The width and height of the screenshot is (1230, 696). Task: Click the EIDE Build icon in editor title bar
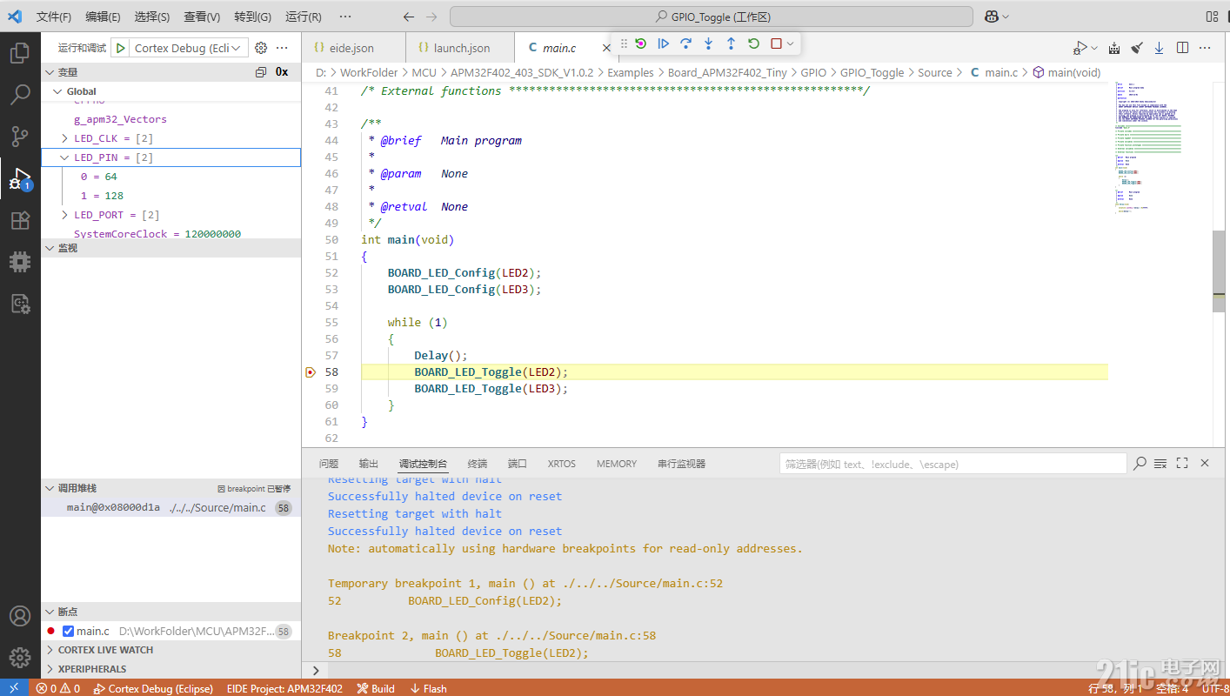pos(1115,49)
